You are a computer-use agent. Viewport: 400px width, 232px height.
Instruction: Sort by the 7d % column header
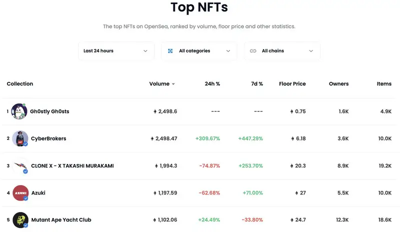(257, 84)
